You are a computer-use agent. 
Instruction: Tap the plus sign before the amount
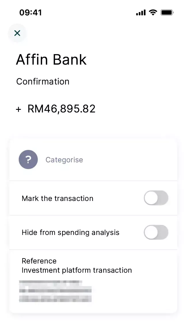(x=18, y=109)
